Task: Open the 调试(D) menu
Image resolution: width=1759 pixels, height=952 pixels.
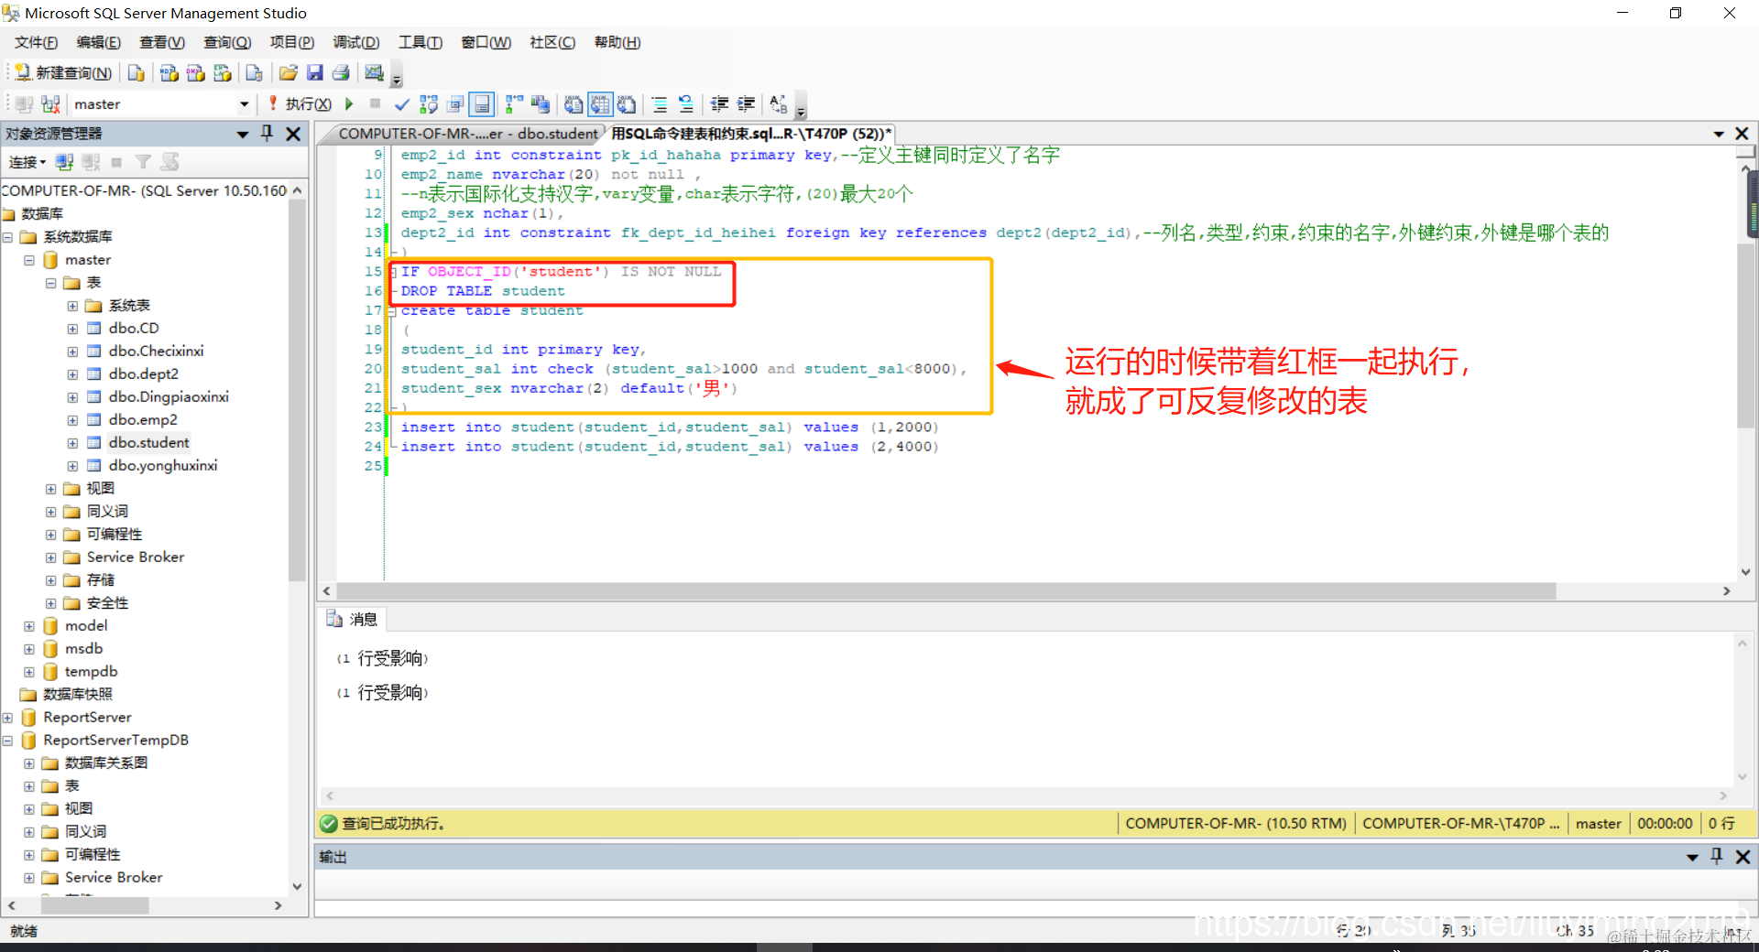Action: click(x=356, y=42)
